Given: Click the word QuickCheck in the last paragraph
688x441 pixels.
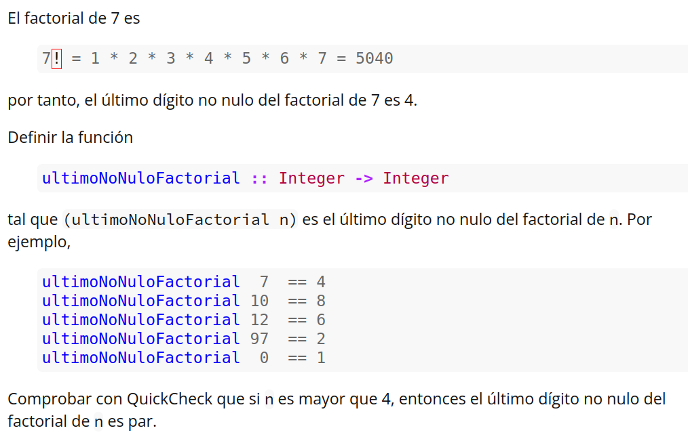Looking at the screenshot, I should 170,399.
